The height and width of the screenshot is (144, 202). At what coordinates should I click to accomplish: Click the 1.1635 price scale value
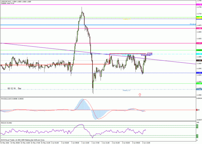[199, 38]
